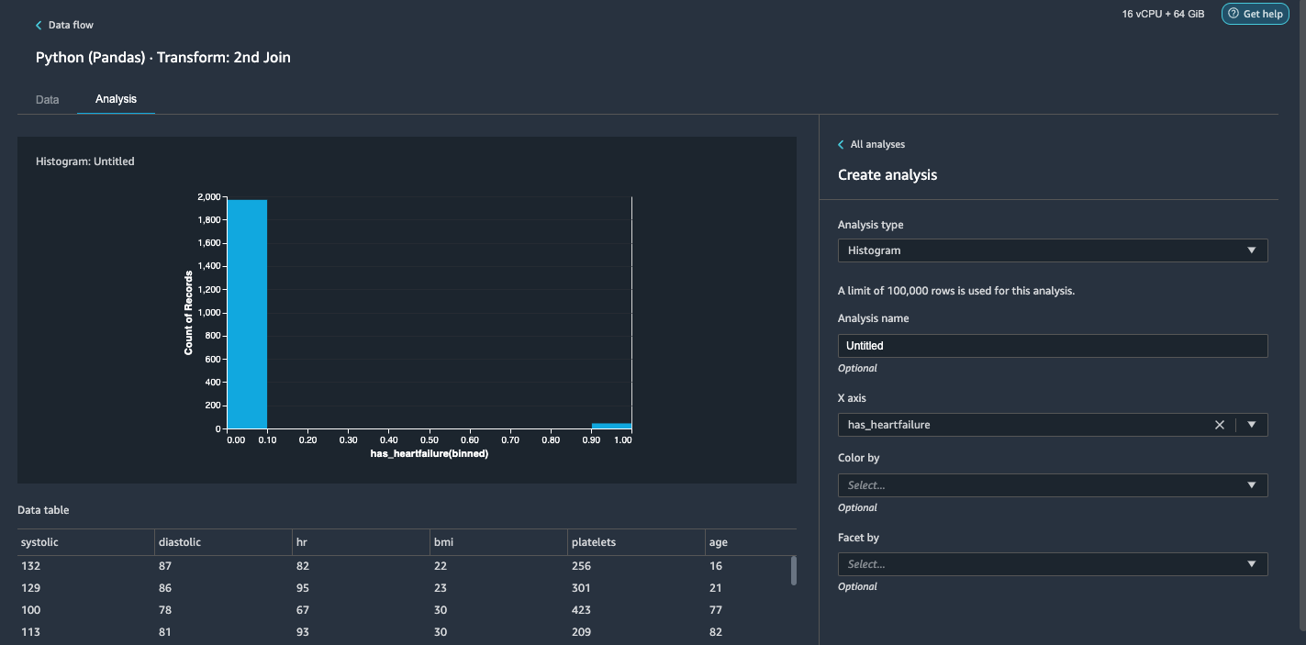Screen dimensions: 1306x645
Task: Return to Data flow
Action: click(x=71, y=26)
